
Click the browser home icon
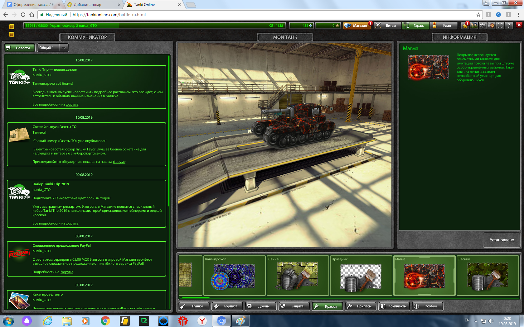tap(32, 15)
